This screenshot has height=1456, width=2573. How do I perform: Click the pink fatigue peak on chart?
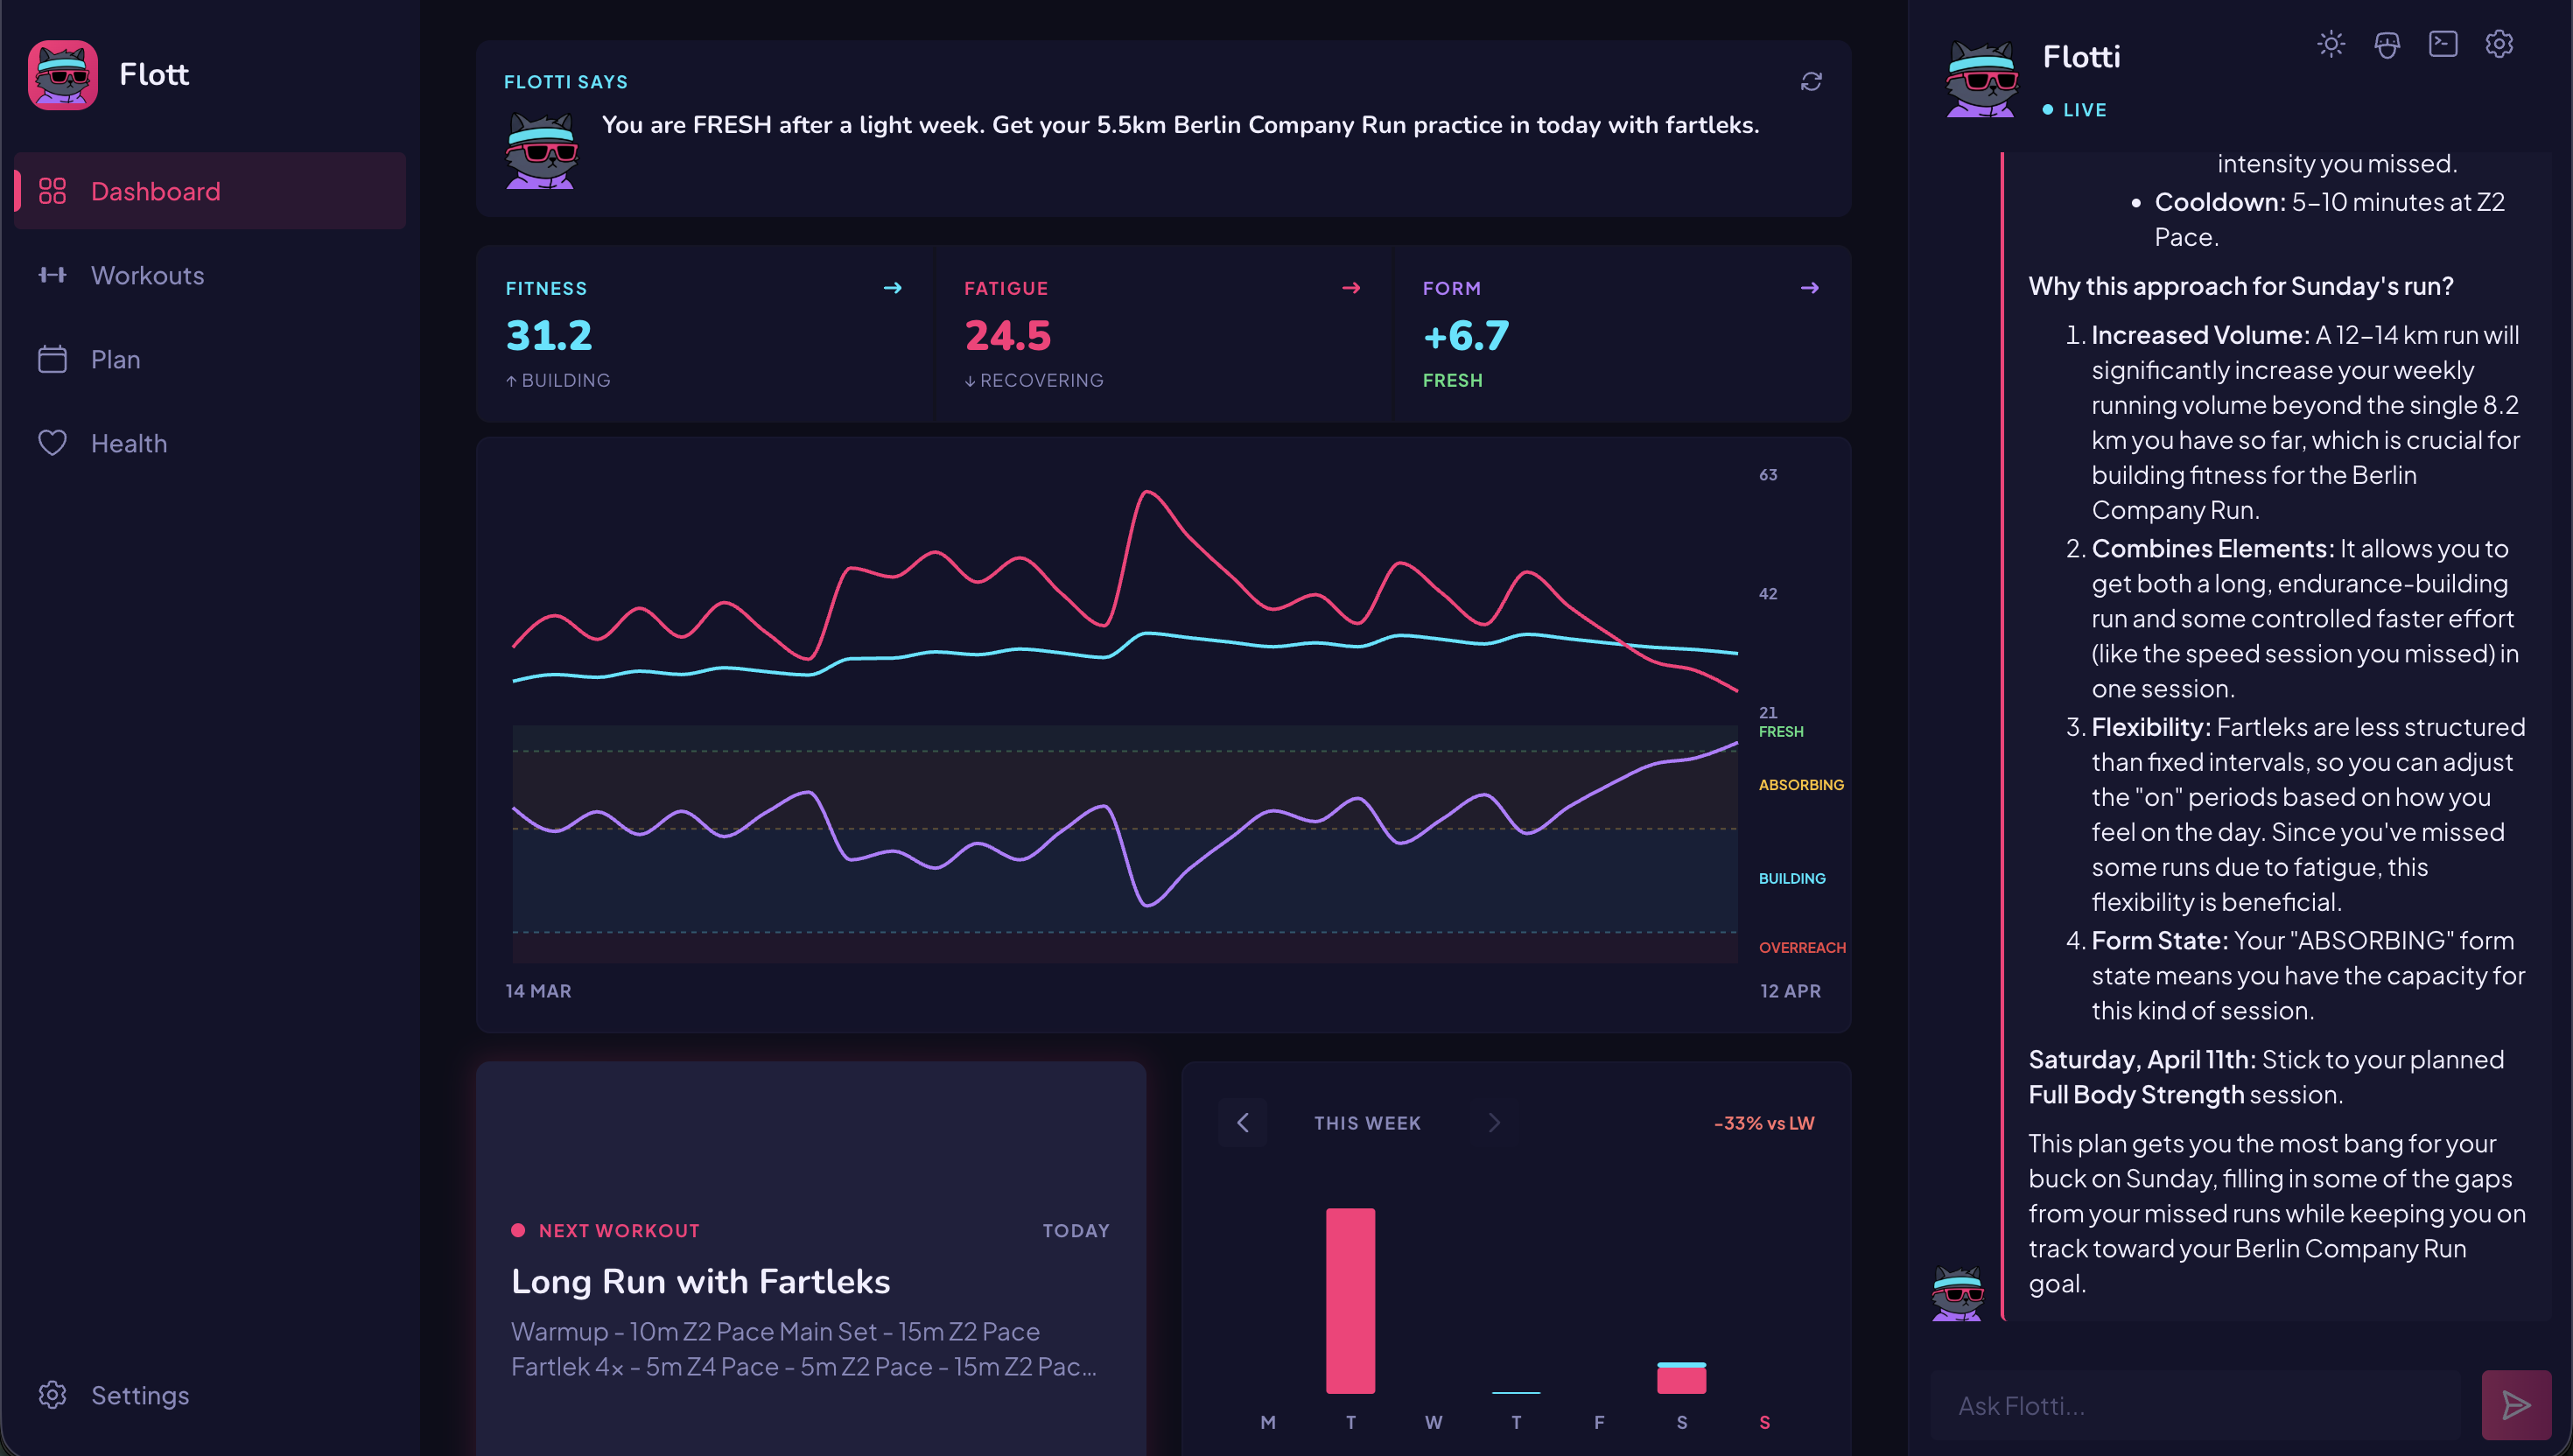coord(1147,492)
